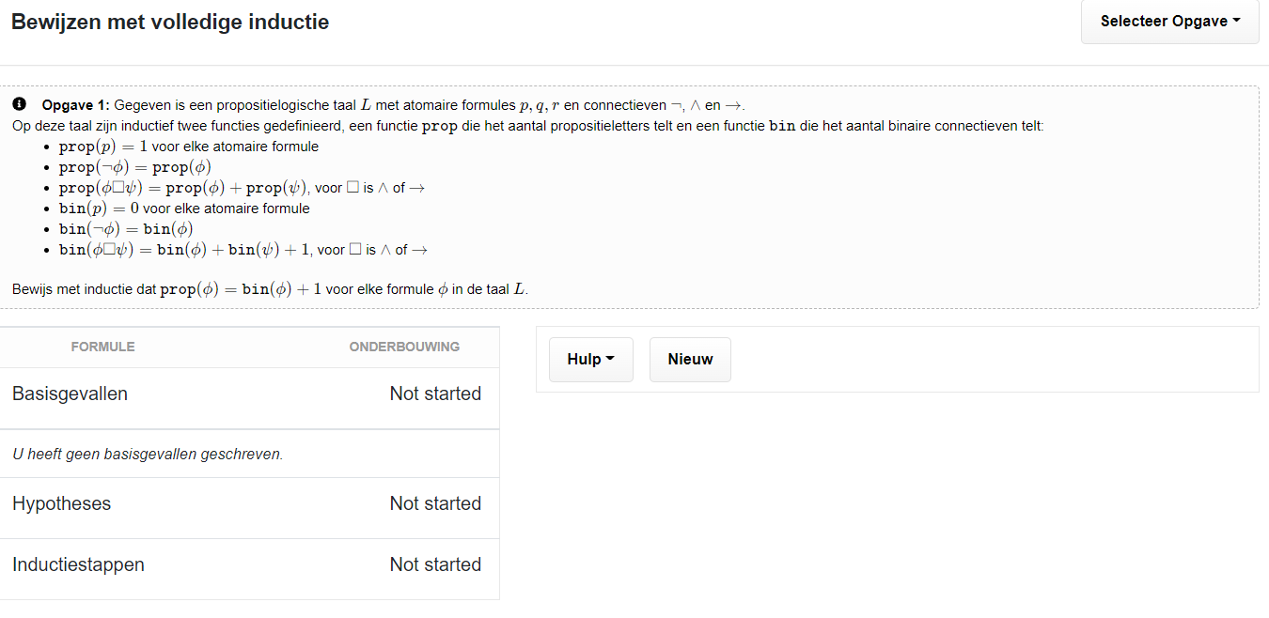Click the title Bewijzen met volledige inductie
The height and width of the screenshot is (618, 1269).
pos(170,22)
